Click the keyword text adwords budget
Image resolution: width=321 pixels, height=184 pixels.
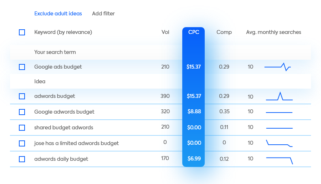click(55, 96)
